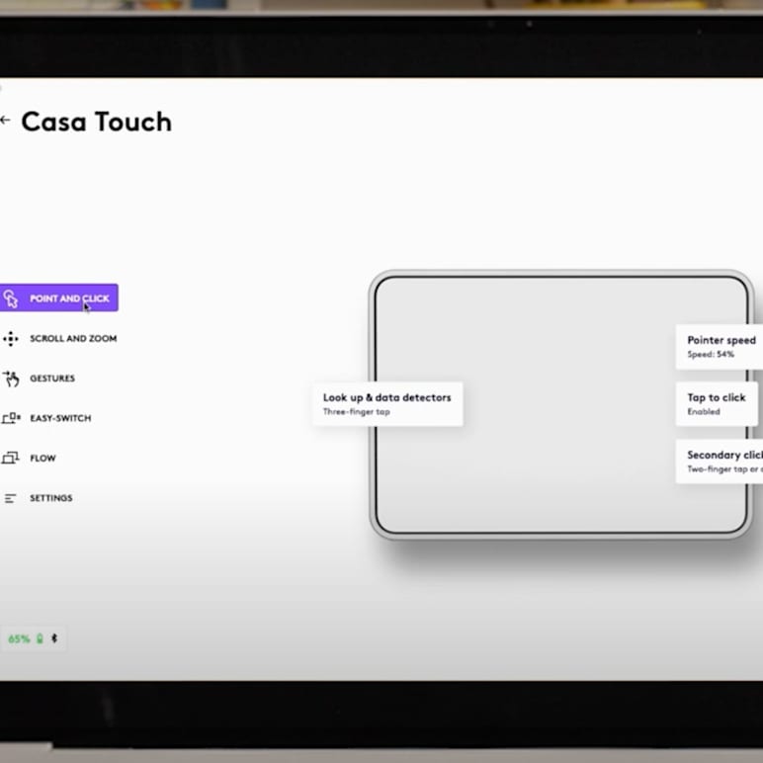Go to the GESTURES section label
The image size is (763, 763).
click(x=52, y=379)
